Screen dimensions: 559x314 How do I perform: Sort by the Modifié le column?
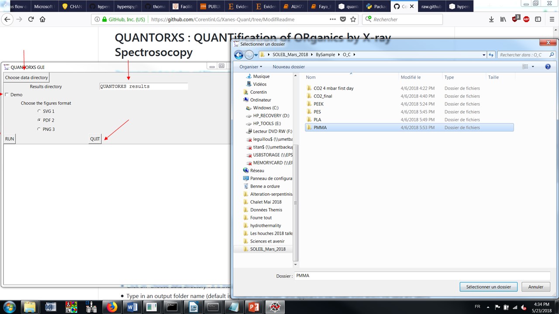411,77
